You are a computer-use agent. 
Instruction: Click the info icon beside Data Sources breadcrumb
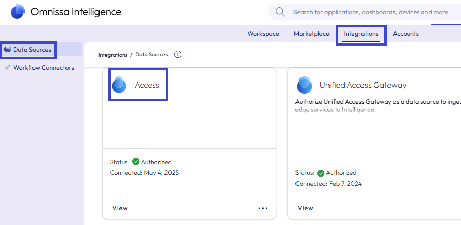tap(178, 55)
